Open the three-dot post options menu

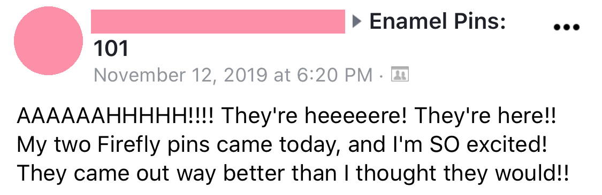566,27
